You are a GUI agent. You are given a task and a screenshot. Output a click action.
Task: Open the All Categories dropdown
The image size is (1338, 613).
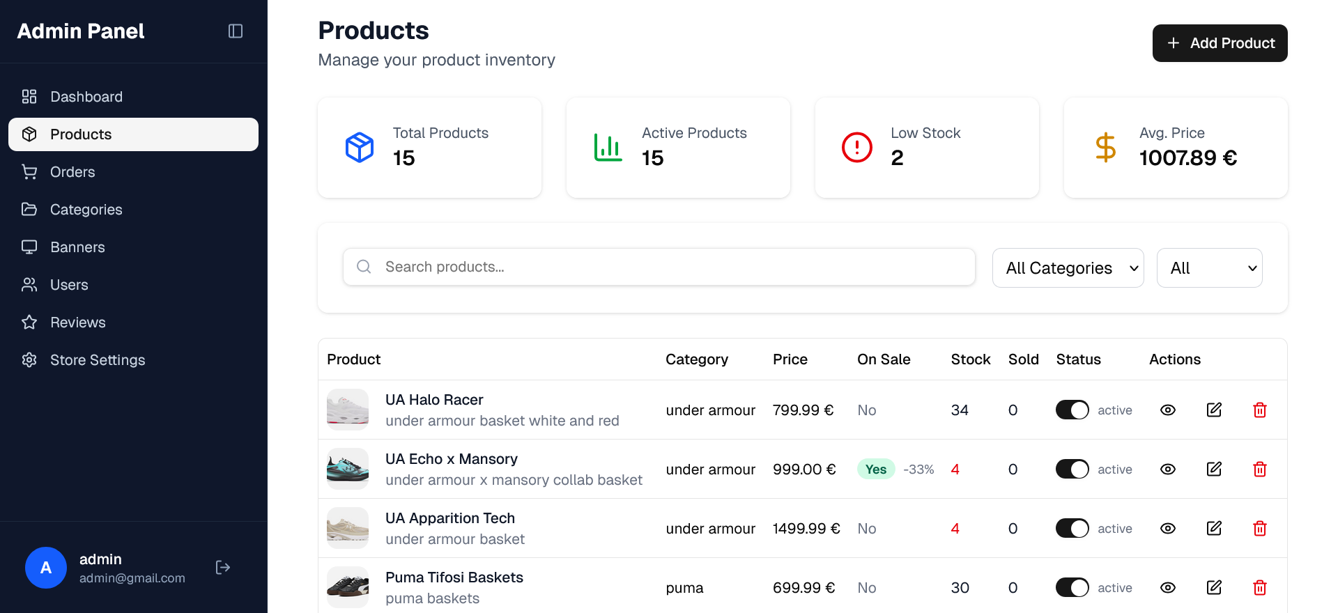point(1068,268)
